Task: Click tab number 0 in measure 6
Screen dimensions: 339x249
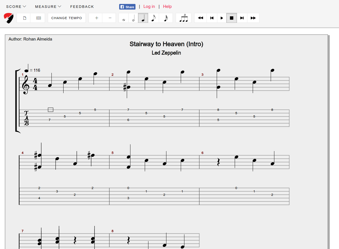Action: 236,188
